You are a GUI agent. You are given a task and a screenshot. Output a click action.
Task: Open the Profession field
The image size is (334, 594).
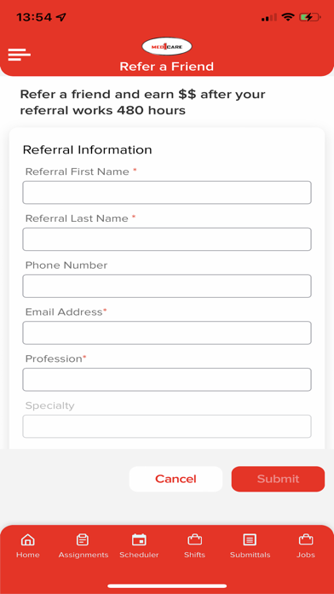[x=167, y=380]
